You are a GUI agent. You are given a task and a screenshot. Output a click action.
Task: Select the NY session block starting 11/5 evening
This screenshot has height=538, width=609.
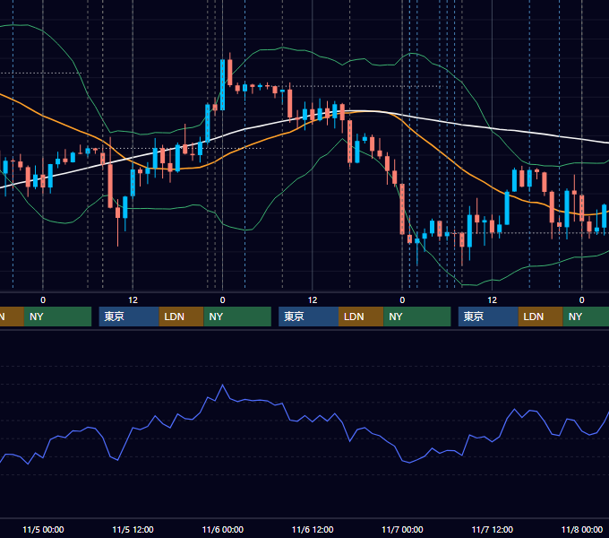(237, 317)
